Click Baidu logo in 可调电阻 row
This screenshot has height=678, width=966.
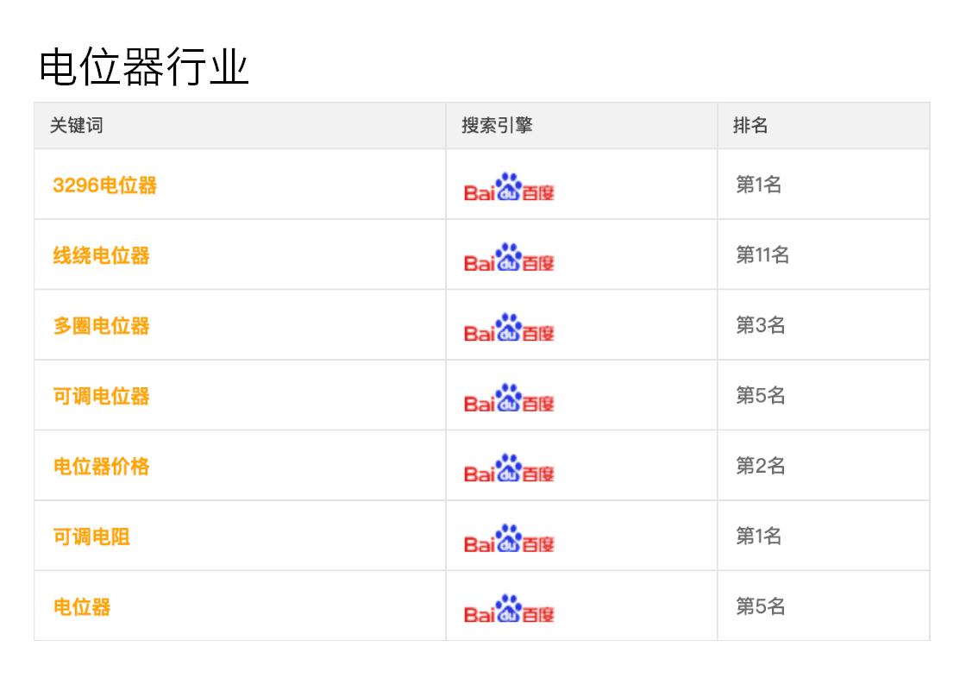[x=509, y=538]
